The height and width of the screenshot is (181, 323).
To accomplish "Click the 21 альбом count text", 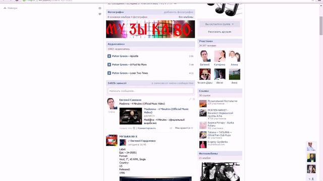I will pos(204,158).
